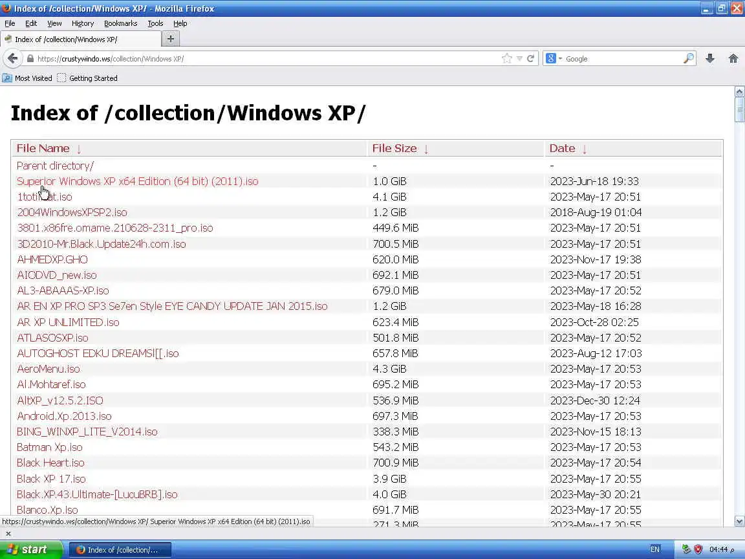
Task: Click the network connection tray icon
Action: 686,549
